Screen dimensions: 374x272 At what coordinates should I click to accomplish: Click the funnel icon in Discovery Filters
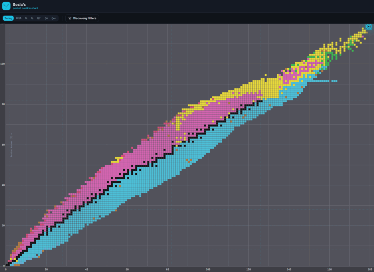coord(70,18)
